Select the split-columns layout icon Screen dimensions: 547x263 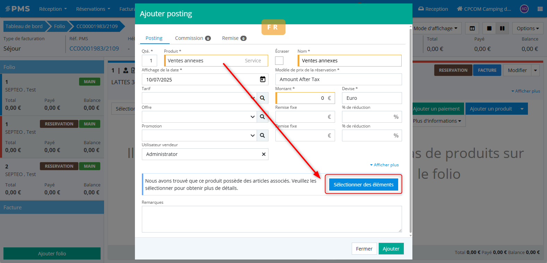pos(472,28)
